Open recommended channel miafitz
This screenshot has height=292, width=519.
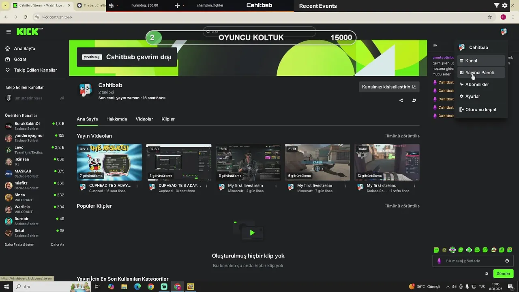pyautogui.click(x=34, y=185)
